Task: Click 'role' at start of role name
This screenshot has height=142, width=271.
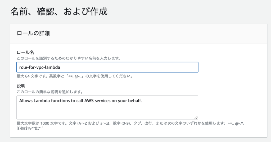Action: pos(23,67)
